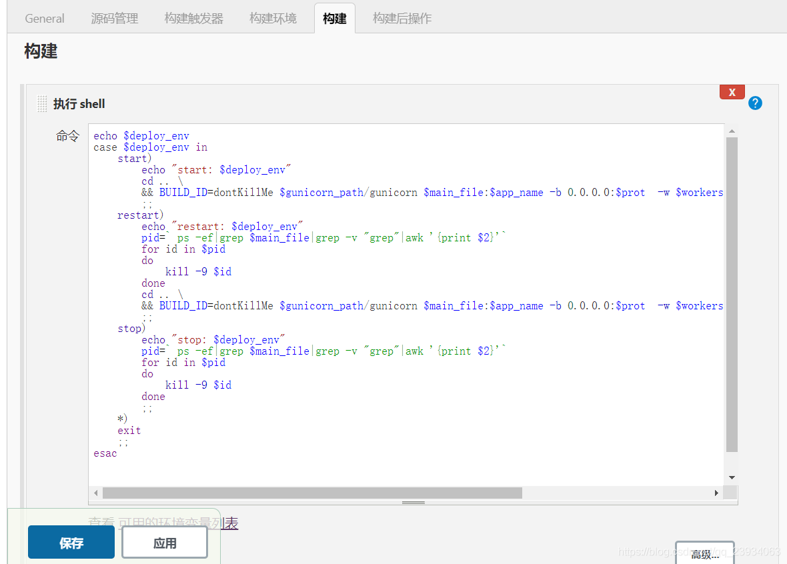Click the 'start)' case label

[x=135, y=159]
